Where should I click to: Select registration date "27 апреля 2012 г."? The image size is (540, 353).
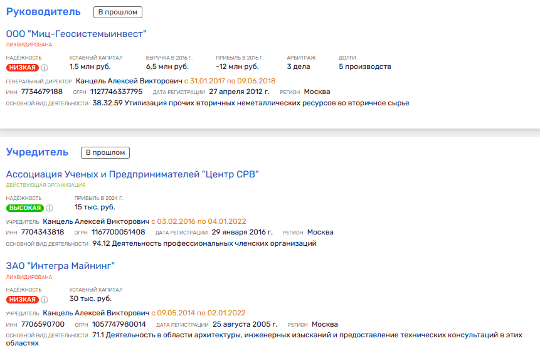[x=240, y=92]
